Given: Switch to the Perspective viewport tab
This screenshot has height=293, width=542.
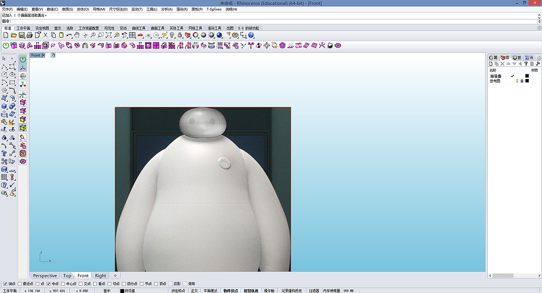Looking at the screenshot, I should point(45,276).
